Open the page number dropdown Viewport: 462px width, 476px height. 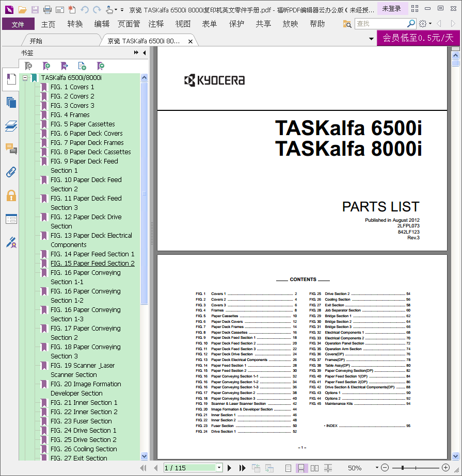(219, 468)
